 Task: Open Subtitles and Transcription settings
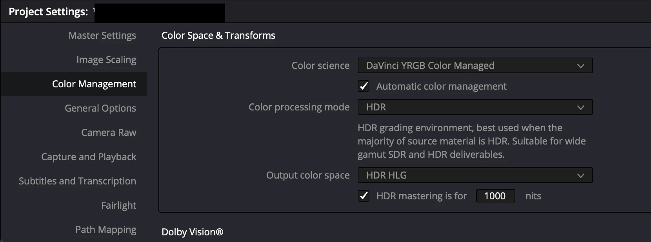click(x=77, y=181)
